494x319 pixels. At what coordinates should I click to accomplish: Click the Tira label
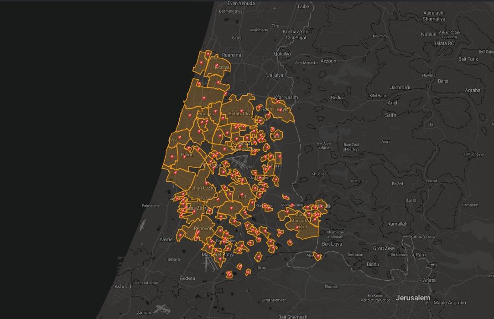point(276,26)
